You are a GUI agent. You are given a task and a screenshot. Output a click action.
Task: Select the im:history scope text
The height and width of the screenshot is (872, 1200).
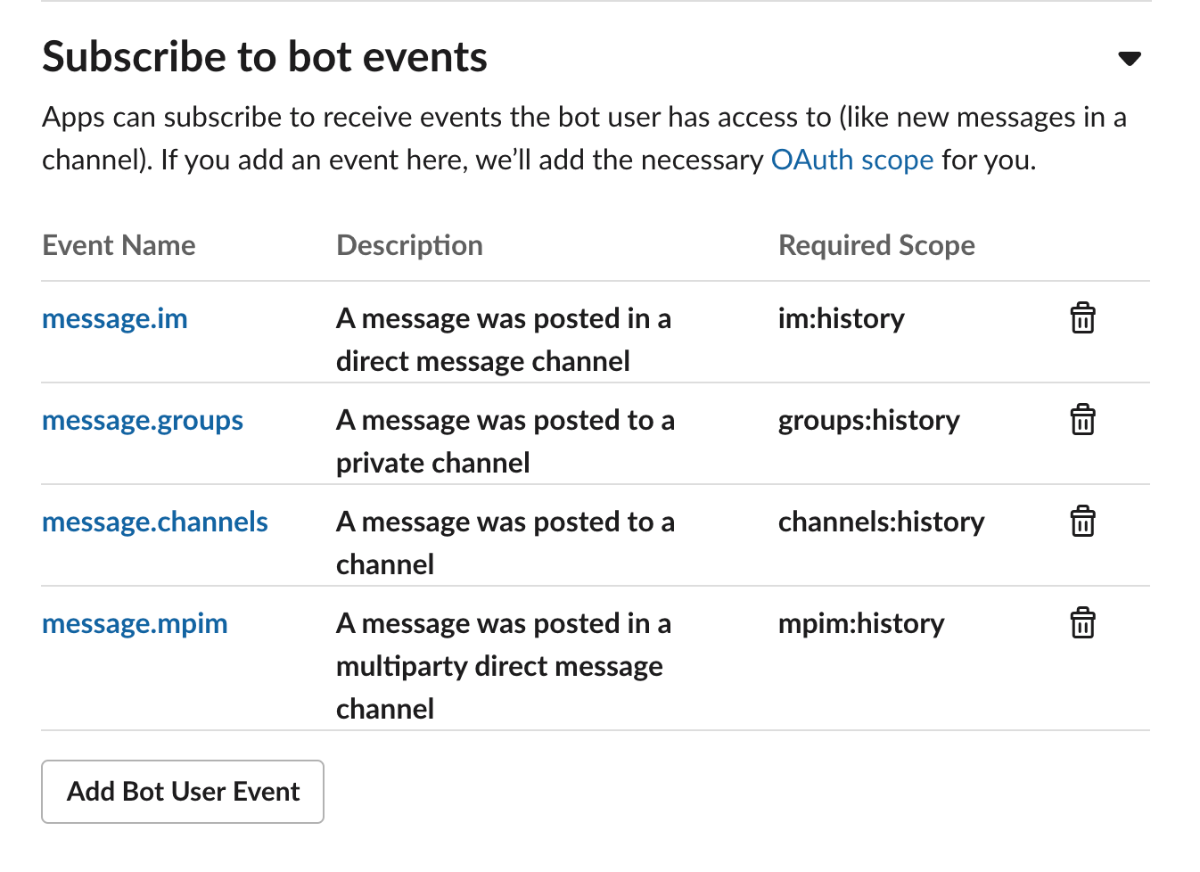click(x=841, y=318)
